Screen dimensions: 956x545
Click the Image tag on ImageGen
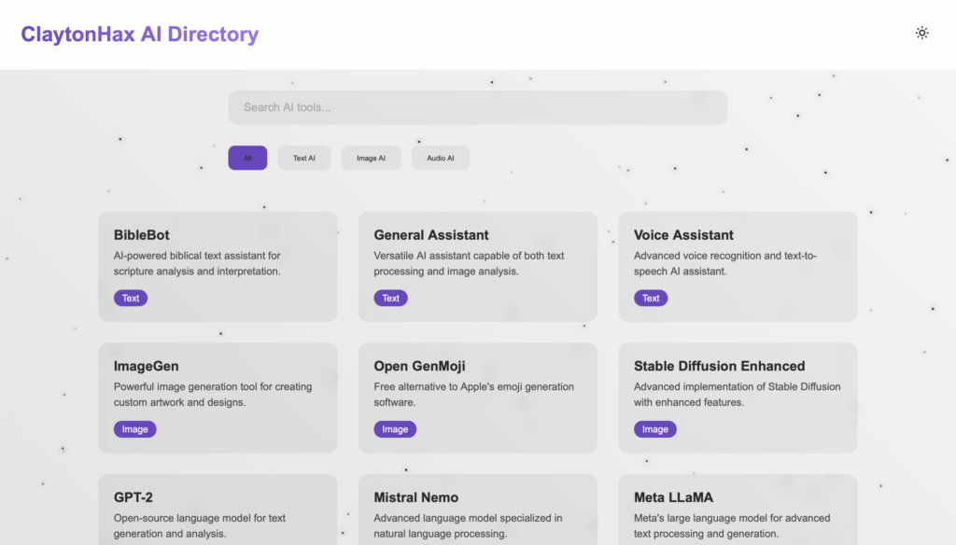pos(135,429)
